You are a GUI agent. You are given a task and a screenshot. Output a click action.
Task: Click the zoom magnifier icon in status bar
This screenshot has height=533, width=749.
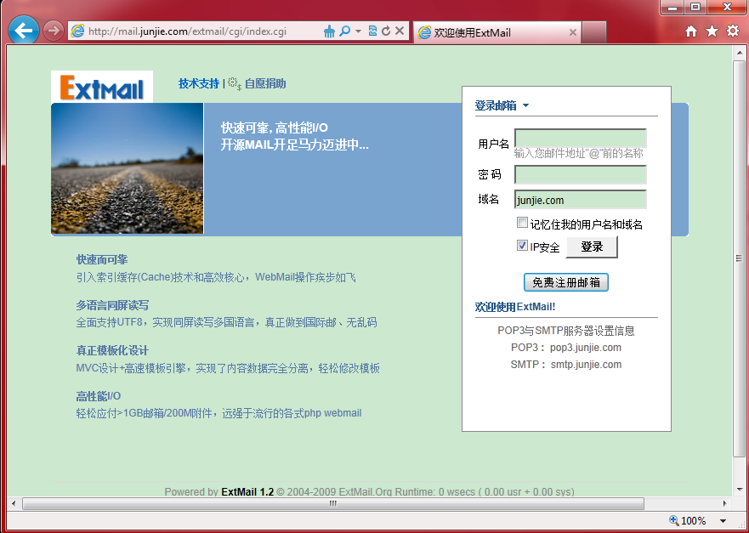click(674, 520)
